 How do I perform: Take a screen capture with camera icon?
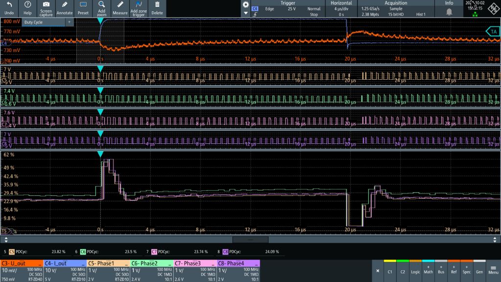[x=46, y=5]
